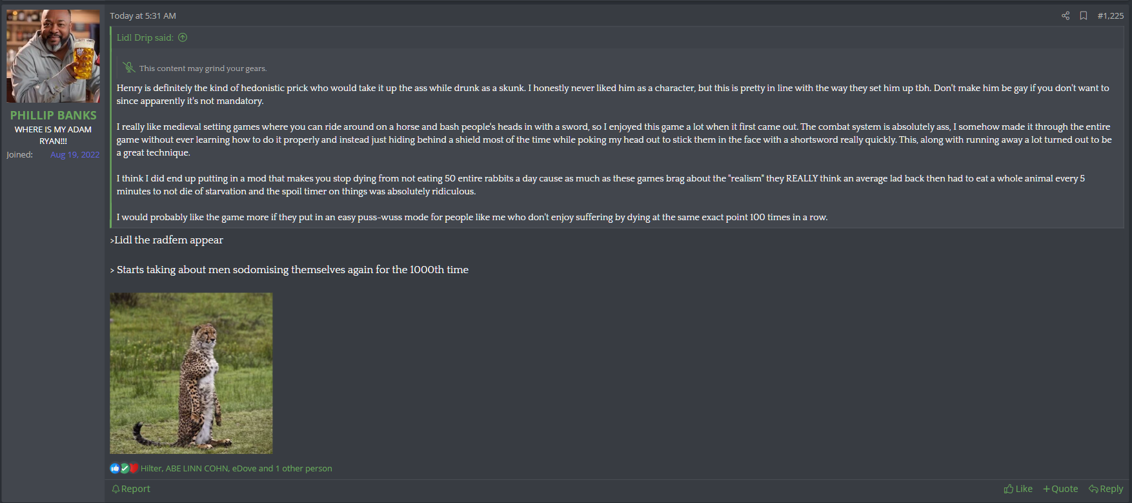
Task: Click the 'Today at 5:31 AM' timestamp
Action: tap(143, 15)
